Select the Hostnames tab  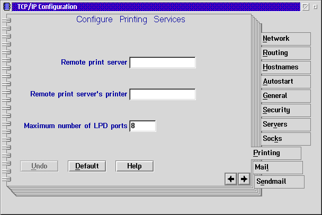(286, 67)
